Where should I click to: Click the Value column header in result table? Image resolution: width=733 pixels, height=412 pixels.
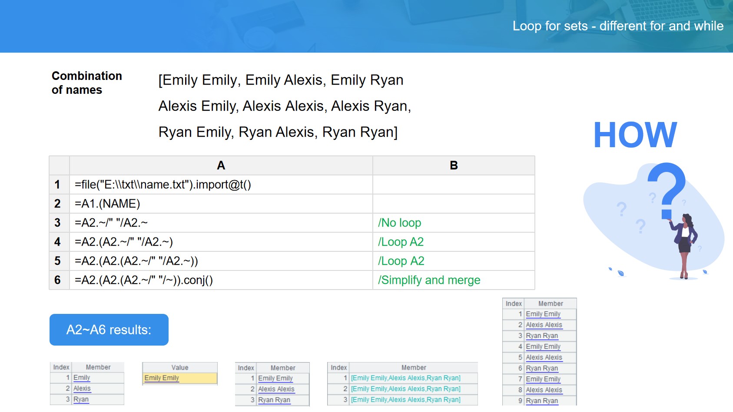click(179, 368)
